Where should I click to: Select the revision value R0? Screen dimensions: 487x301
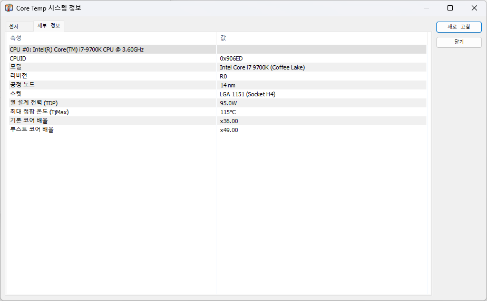(x=223, y=77)
